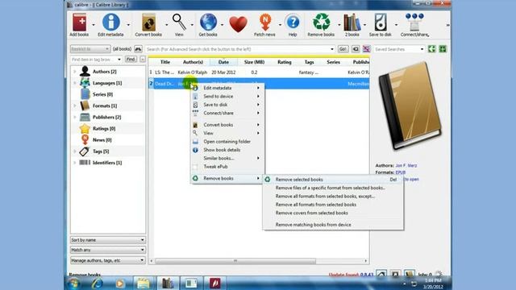Open Internet Explorer from taskbar
Viewport: 516px width, 290px height.
pyautogui.click(x=97, y=283)
